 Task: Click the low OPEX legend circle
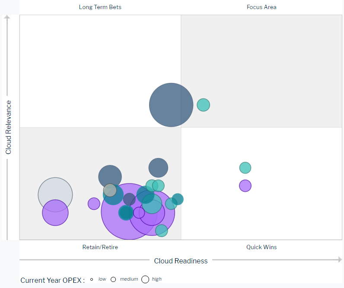point(92,279)
